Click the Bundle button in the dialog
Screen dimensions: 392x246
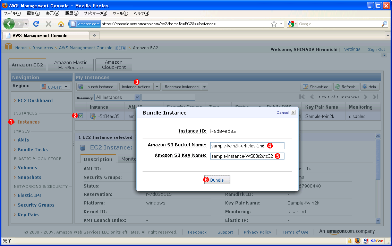(x=217, y=180)
